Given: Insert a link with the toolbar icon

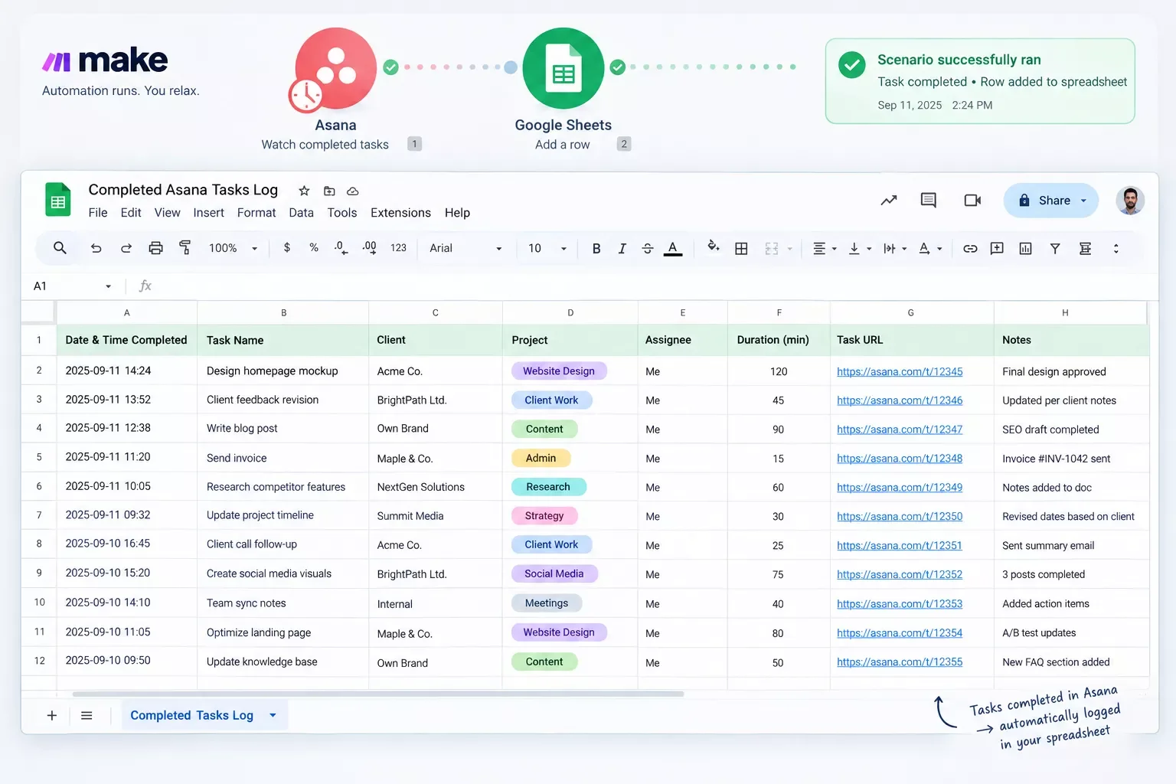Looking at the screenshot, I should [970, 248].
